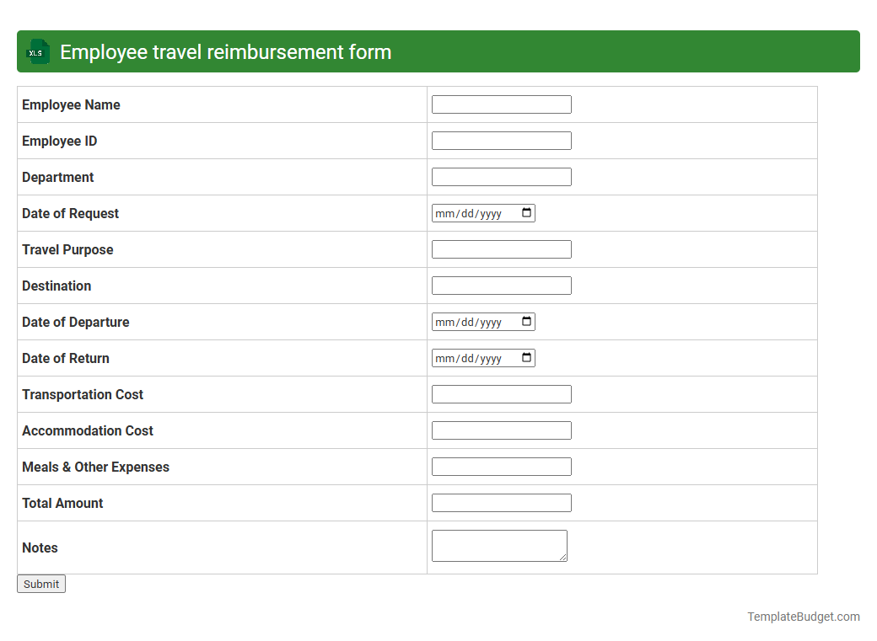
Task: Select the Employee ID input box
Action: (501, 140)
